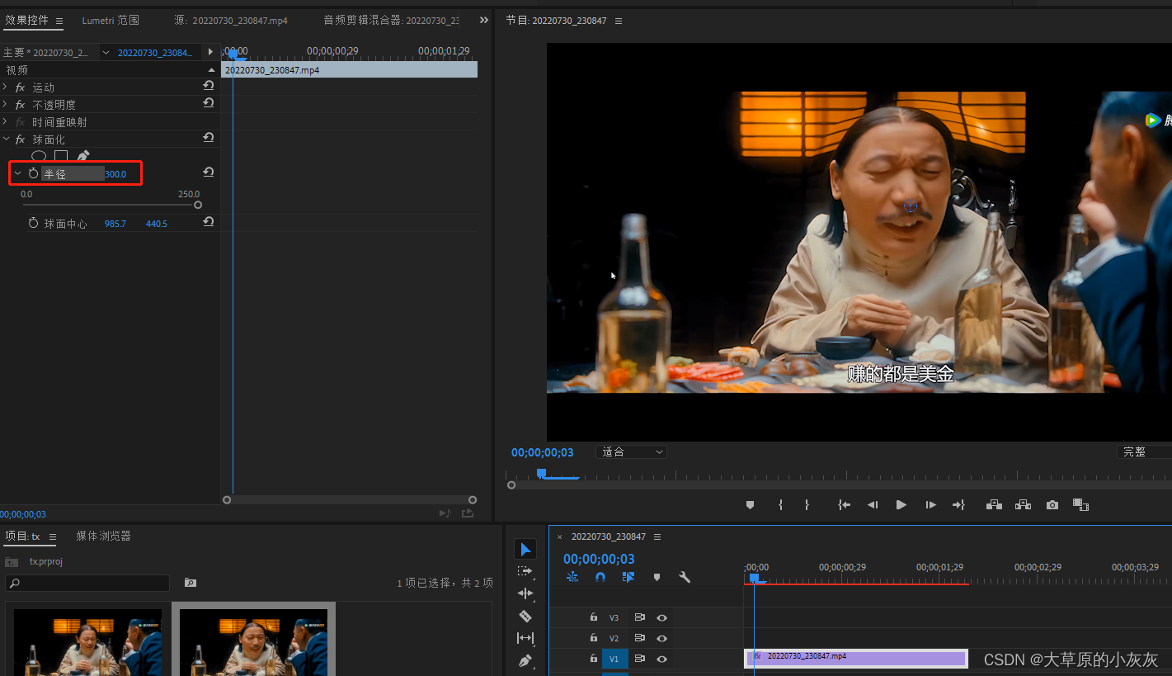Click the Mark Out button
This screenshot has height=676, width=1172.
pyautogui.click(x=807, y=504)
